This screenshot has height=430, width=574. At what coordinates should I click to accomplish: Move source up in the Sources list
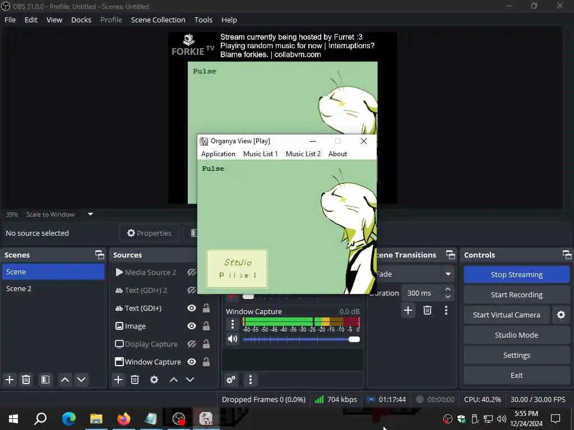[x=174, y=380]
